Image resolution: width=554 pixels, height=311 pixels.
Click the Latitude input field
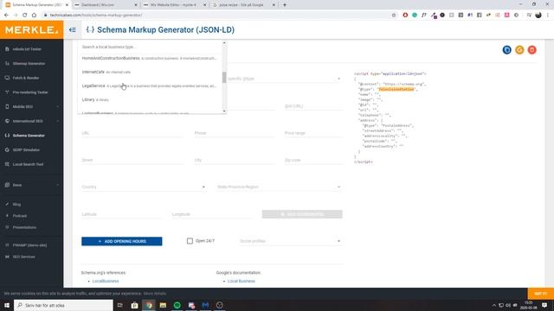pyautogui.click(x=122, y=214)
